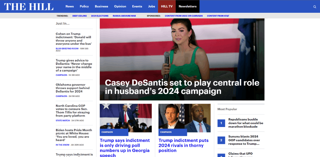
Task: Open Republicans buckle down for marathon blockade
Action: [x=246, y=123]
